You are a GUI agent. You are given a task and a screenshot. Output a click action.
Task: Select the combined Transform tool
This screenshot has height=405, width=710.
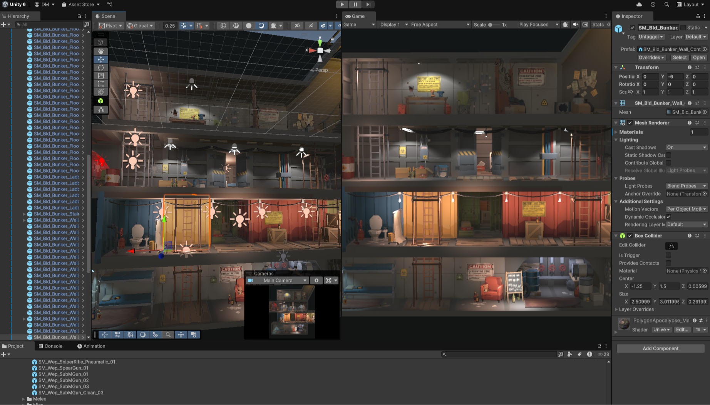[x=101, y=92]
